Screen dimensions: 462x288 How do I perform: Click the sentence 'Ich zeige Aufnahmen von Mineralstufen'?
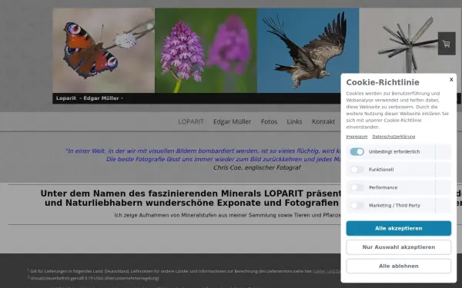pos(227,215)
